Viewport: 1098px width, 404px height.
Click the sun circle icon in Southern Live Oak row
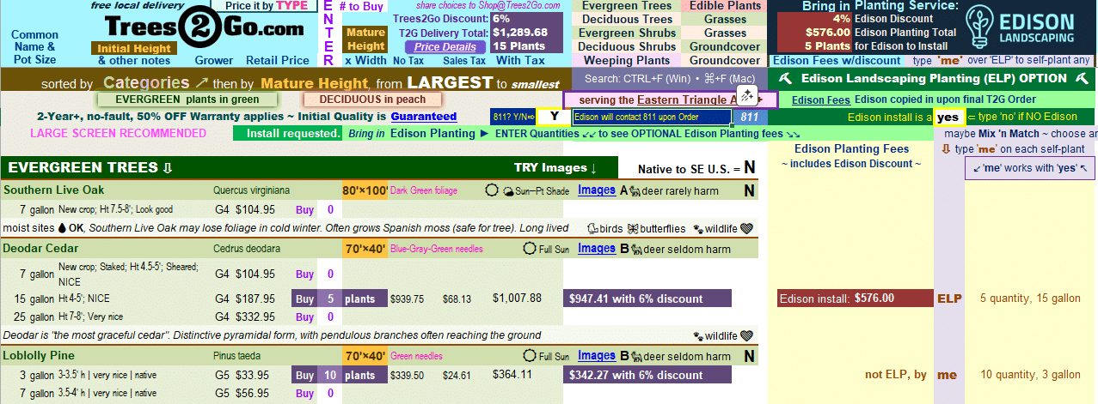(x=492, y=190)
